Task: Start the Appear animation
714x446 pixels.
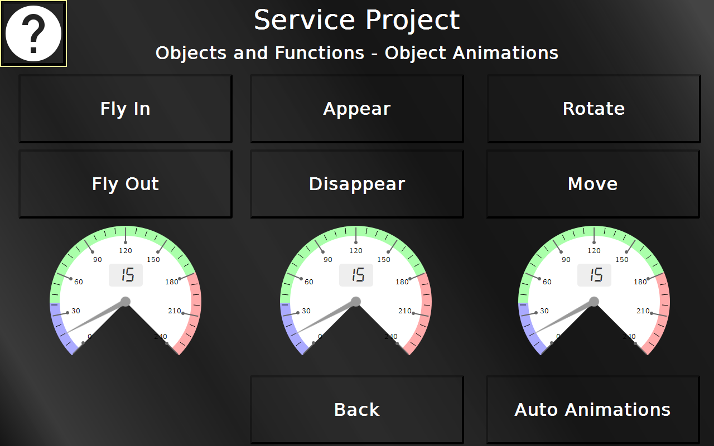Action: pos(356,109)
